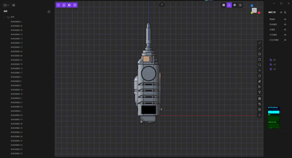Screen dimensions: 292x158
Task: Toggle visibility of all 捕捉工具 snaps
Action: pyautogui.click(x=281, y=12)
